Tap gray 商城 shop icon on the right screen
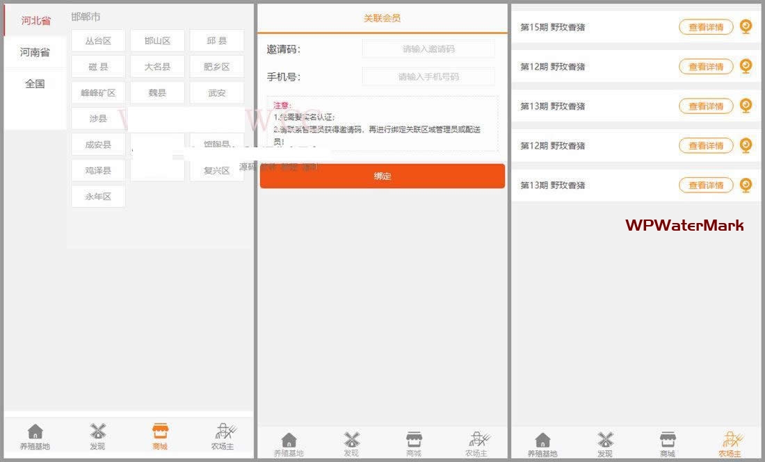This screenshot has width=765, height=462. tap(668, 440)
